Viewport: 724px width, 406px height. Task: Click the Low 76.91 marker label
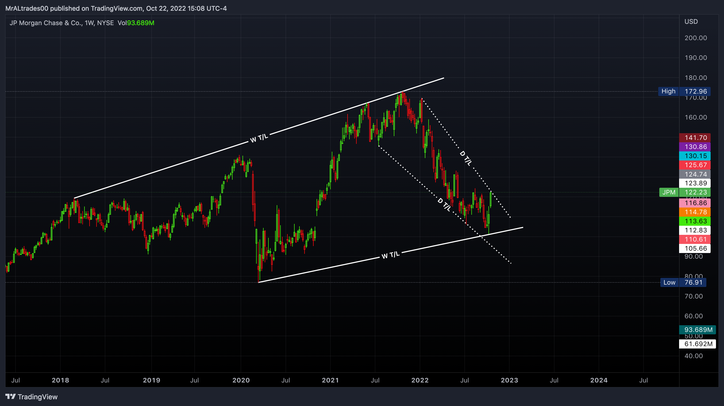(x=684, y=283)
